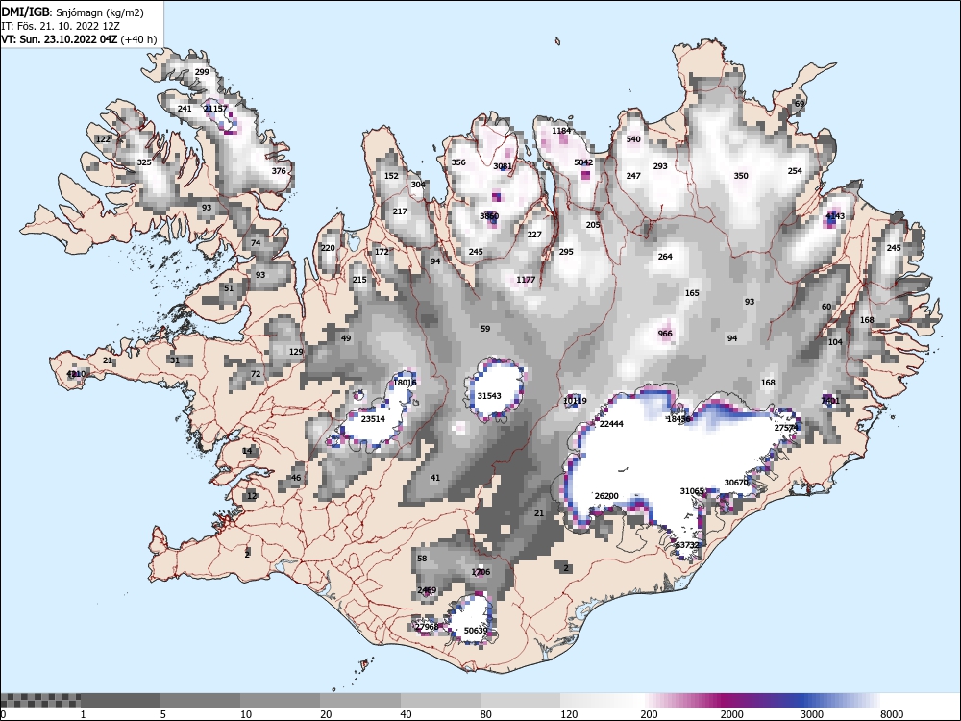Select the map value '46'
Screen dimensions: 961x721
(x=296, y=478)
